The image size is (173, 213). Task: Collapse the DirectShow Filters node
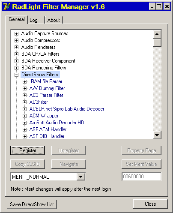(x=16, y=75)
